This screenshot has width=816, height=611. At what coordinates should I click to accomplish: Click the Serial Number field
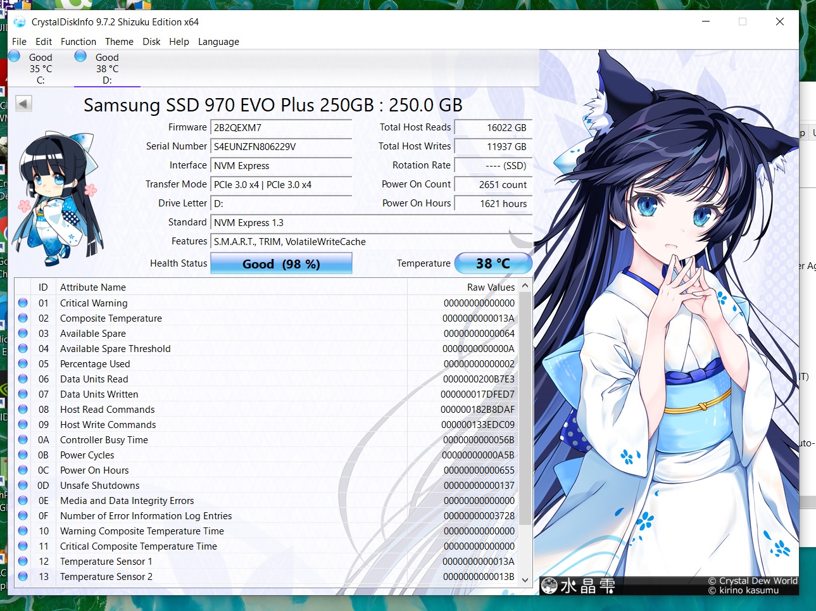(281, 147)
